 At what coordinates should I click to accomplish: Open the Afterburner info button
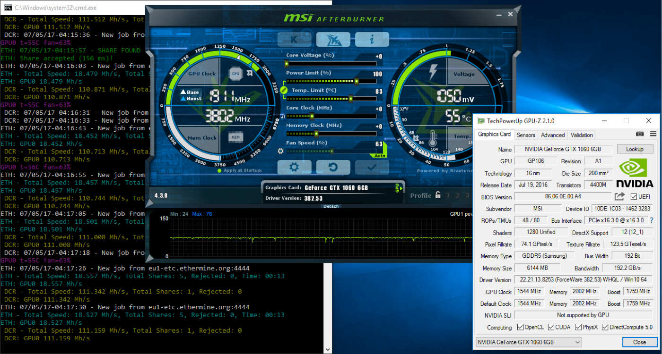[x=372, y=39]
